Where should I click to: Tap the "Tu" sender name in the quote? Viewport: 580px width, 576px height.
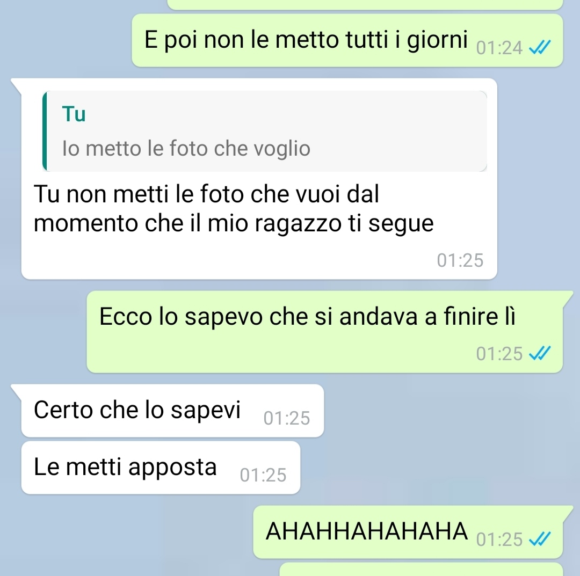(74, 113)
